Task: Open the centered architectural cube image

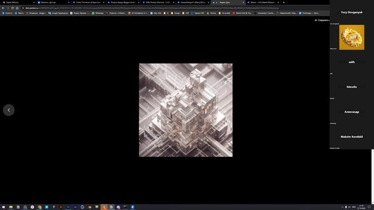Action: 186,110
